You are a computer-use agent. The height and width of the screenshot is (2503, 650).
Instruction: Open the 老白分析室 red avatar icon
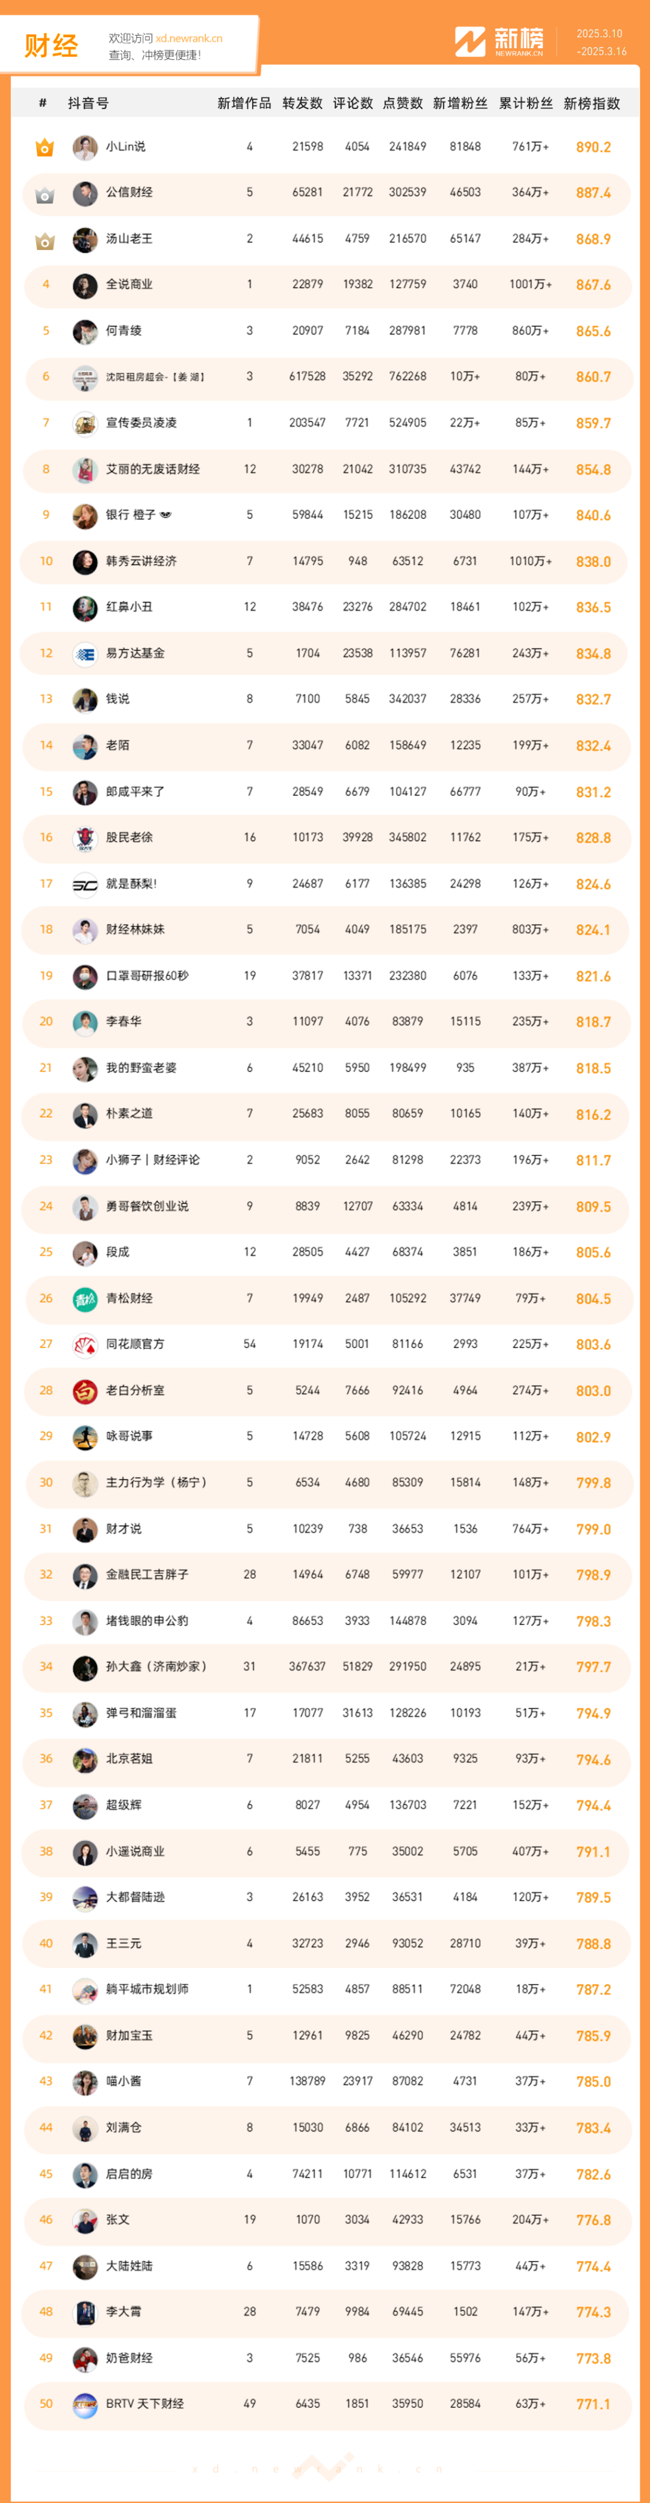(x=85, y=1391)
